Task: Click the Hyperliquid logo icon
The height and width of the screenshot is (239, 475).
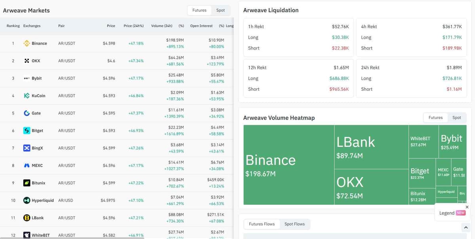Action: (27, 200)
